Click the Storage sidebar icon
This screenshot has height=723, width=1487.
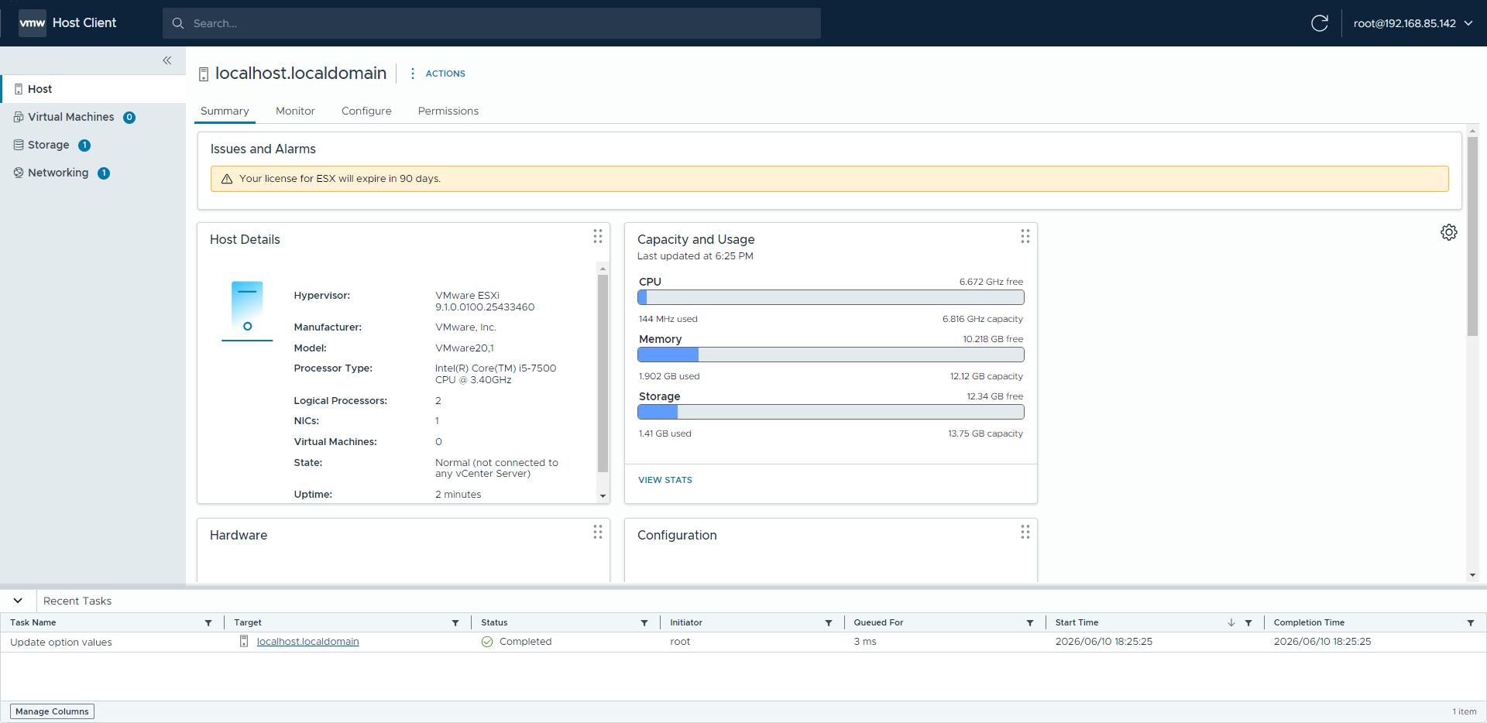(x=19, y=145)
